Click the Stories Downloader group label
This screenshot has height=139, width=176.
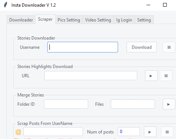pos(36,38)
